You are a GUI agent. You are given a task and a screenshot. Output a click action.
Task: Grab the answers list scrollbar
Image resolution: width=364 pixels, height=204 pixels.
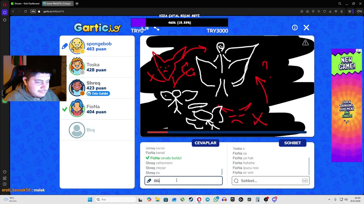(222, 172)
